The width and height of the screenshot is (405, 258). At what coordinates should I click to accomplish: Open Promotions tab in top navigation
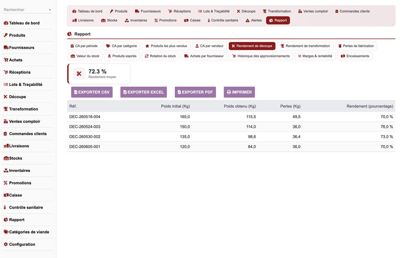165,20
